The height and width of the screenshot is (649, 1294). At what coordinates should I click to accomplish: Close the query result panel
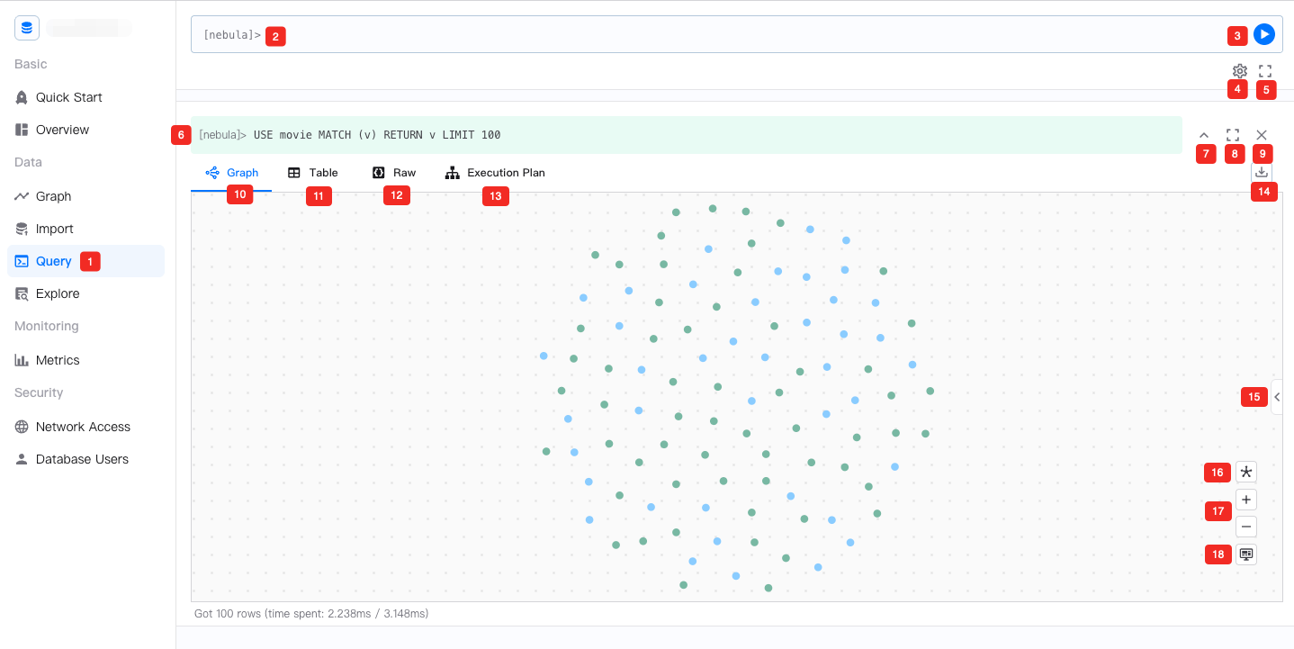click(1262, 135)
